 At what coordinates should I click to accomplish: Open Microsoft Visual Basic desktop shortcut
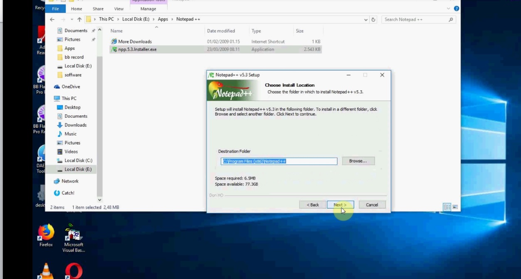coord(74,238)
